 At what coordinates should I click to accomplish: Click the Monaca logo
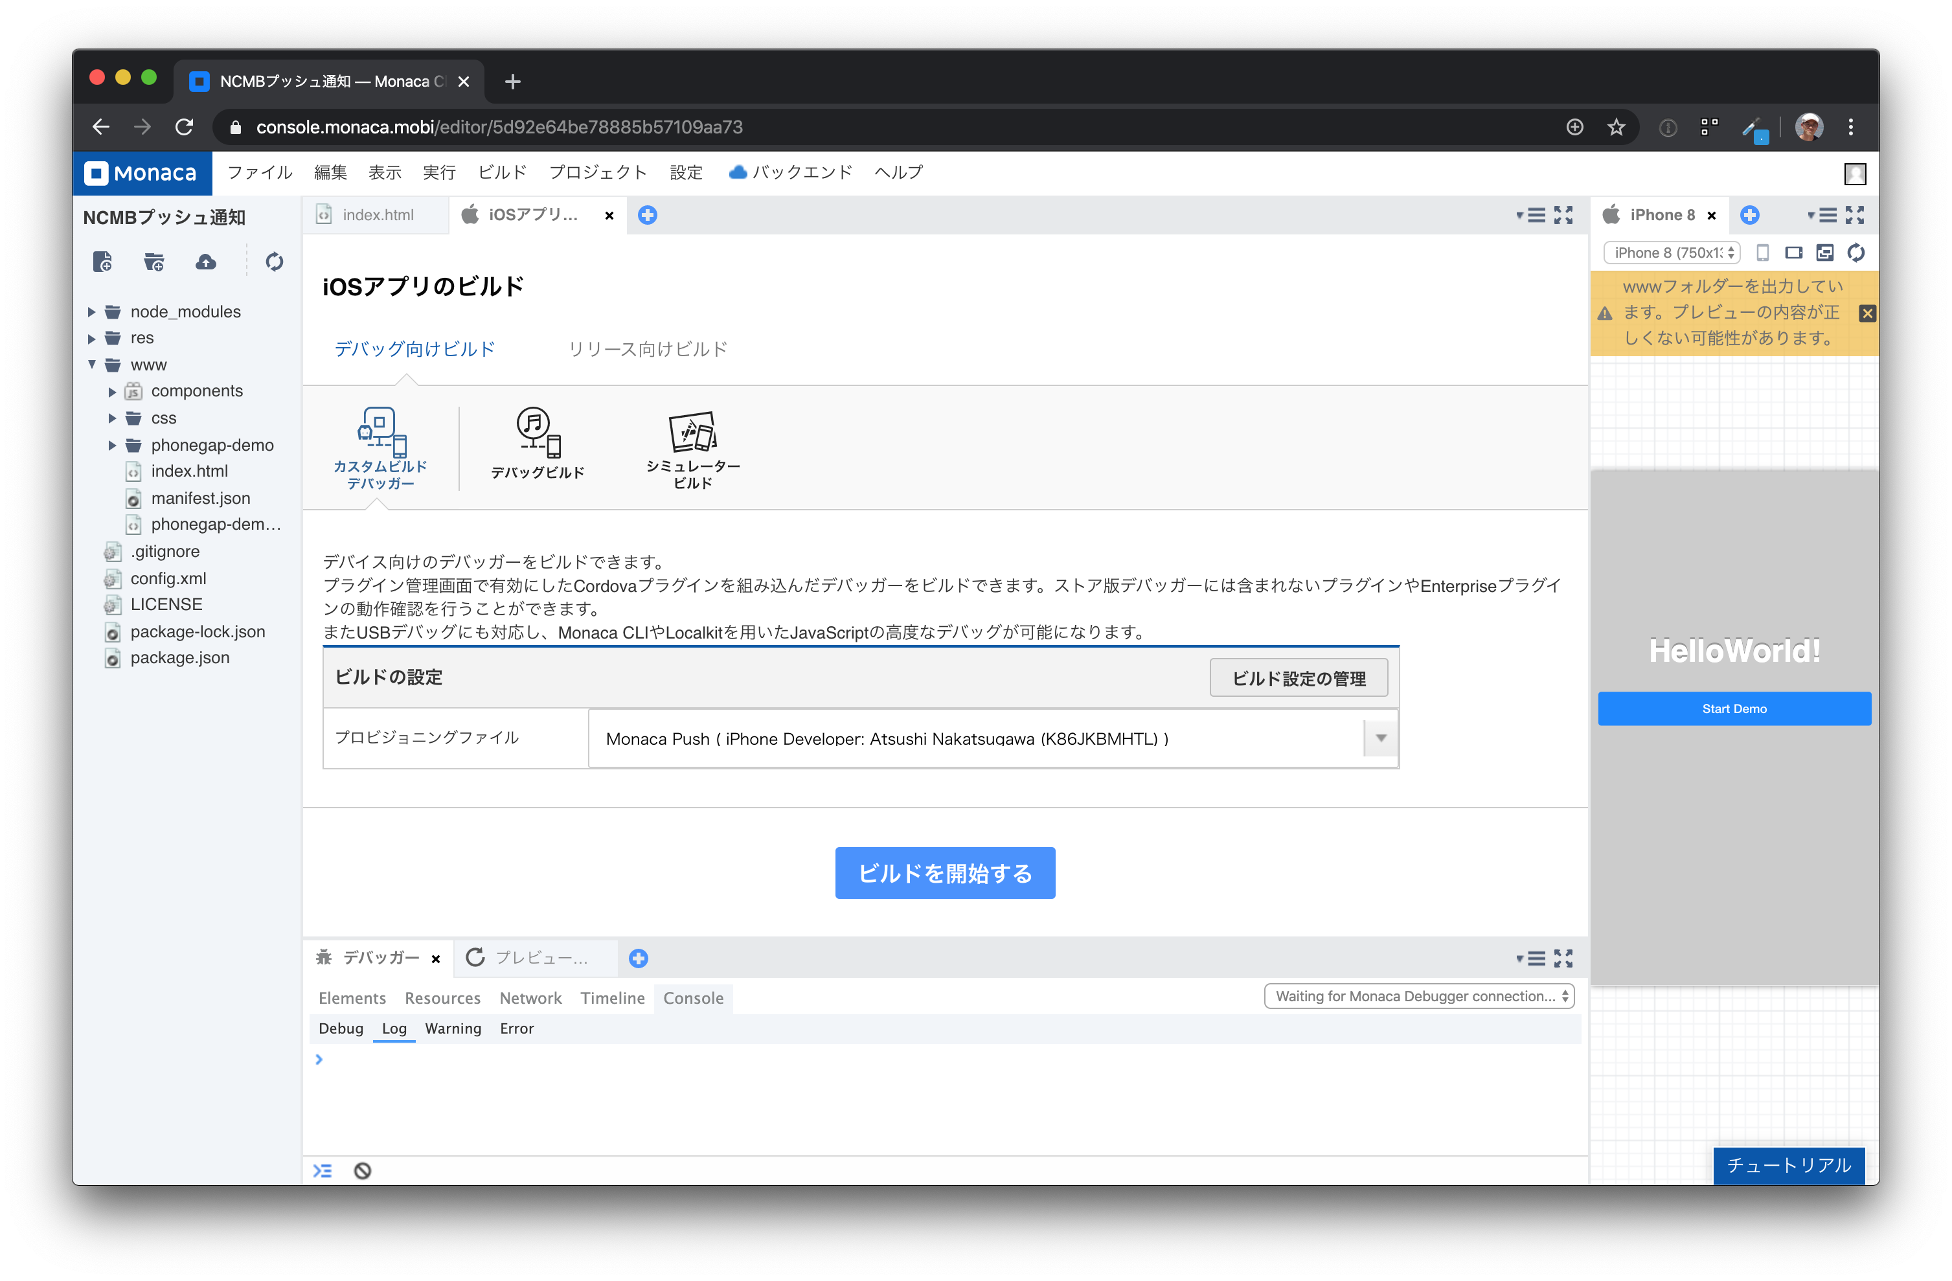142,173
